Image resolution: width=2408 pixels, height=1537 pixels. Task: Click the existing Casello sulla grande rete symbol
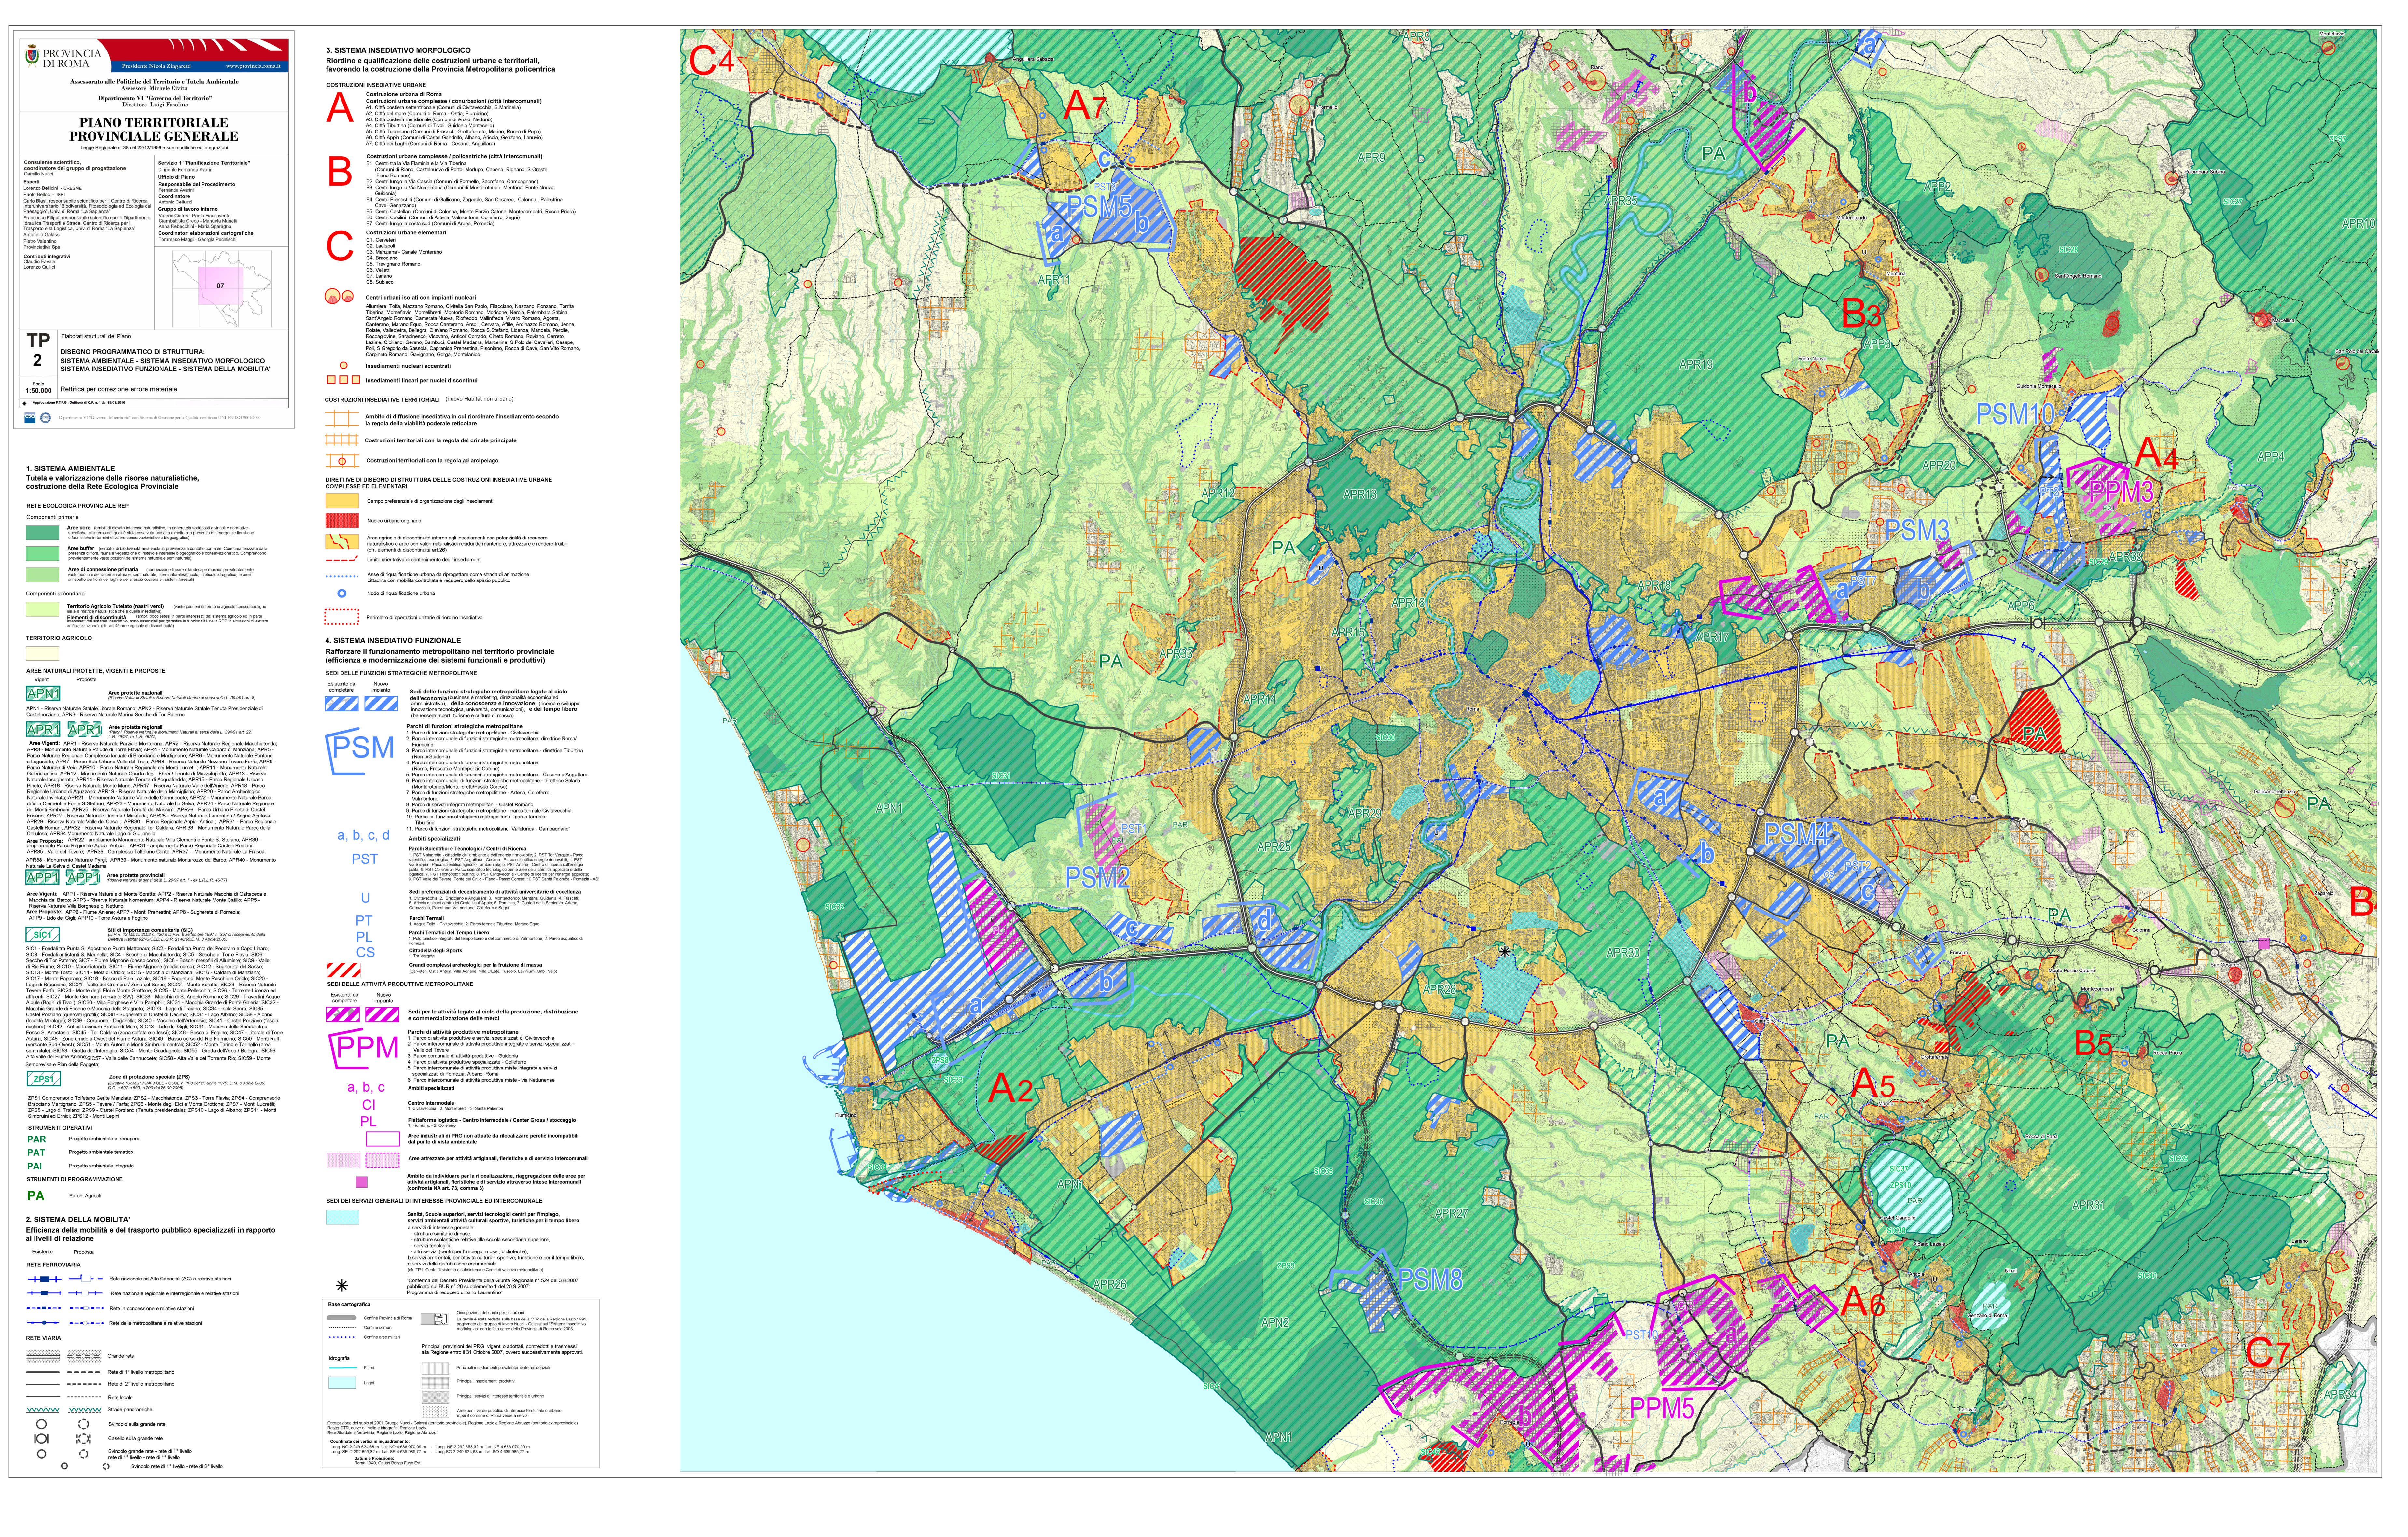(42, 1439)
